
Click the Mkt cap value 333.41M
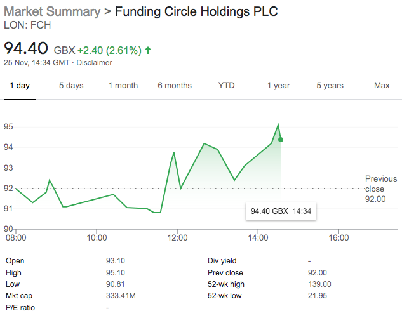click(x=121, y=296)
